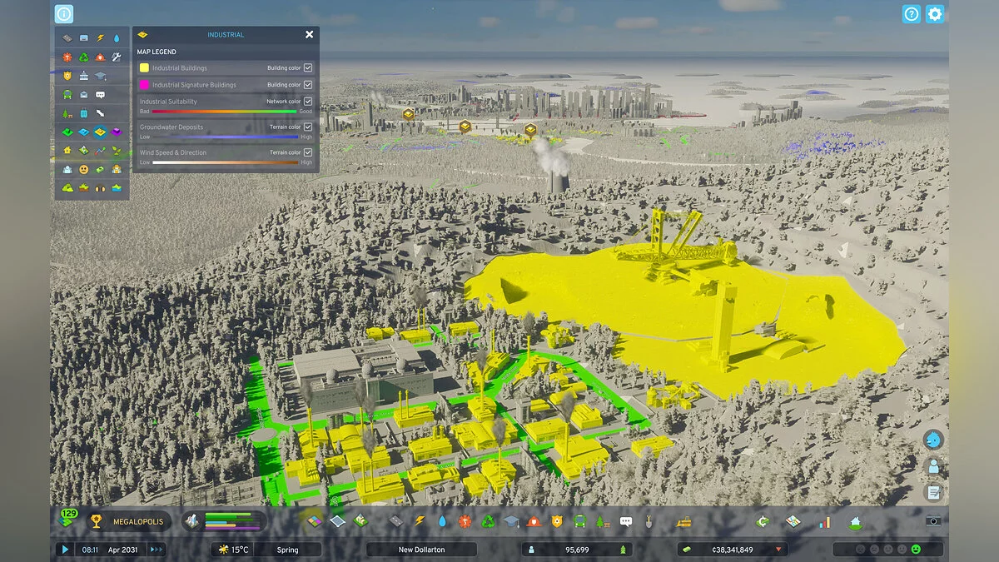Click the yellow Industrial Buildings color swatch

[144, 67]
